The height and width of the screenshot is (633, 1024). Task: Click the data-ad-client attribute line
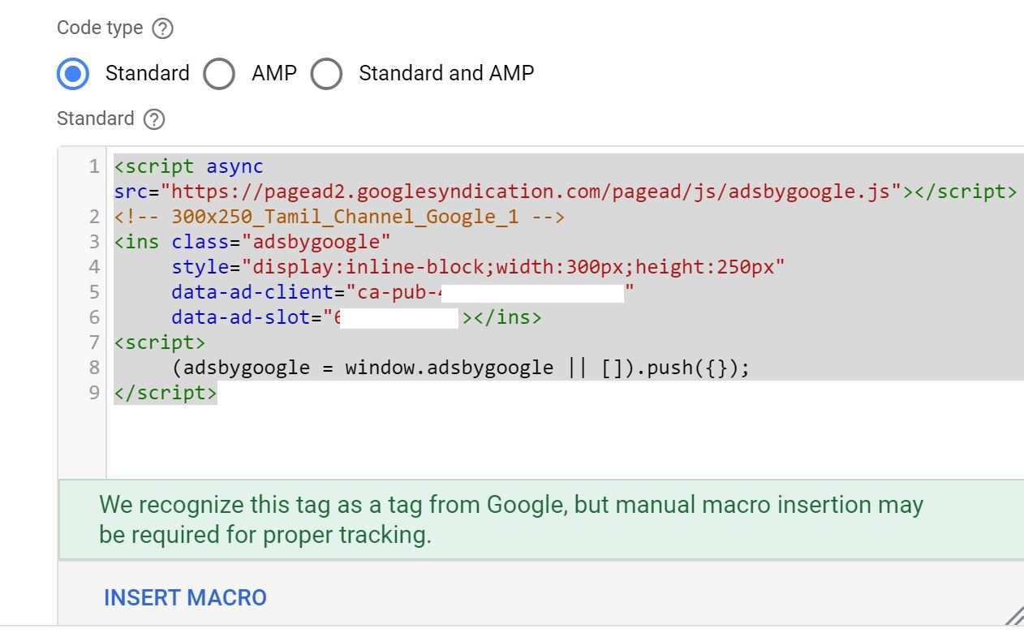pos(402,292)
